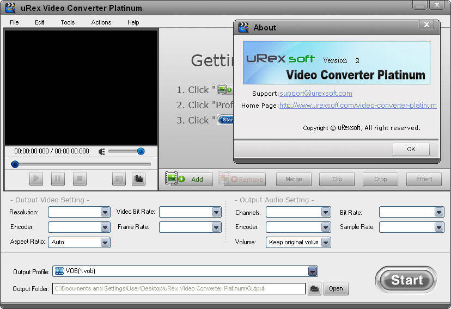Click the Crop button

(381, 179)
